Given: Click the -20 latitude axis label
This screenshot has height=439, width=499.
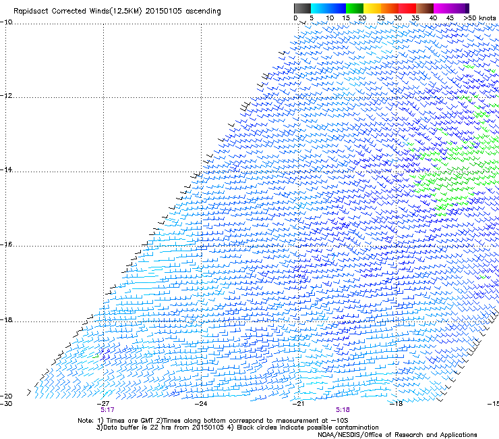Looking at the screenshot, I should (x=6, y=396).
